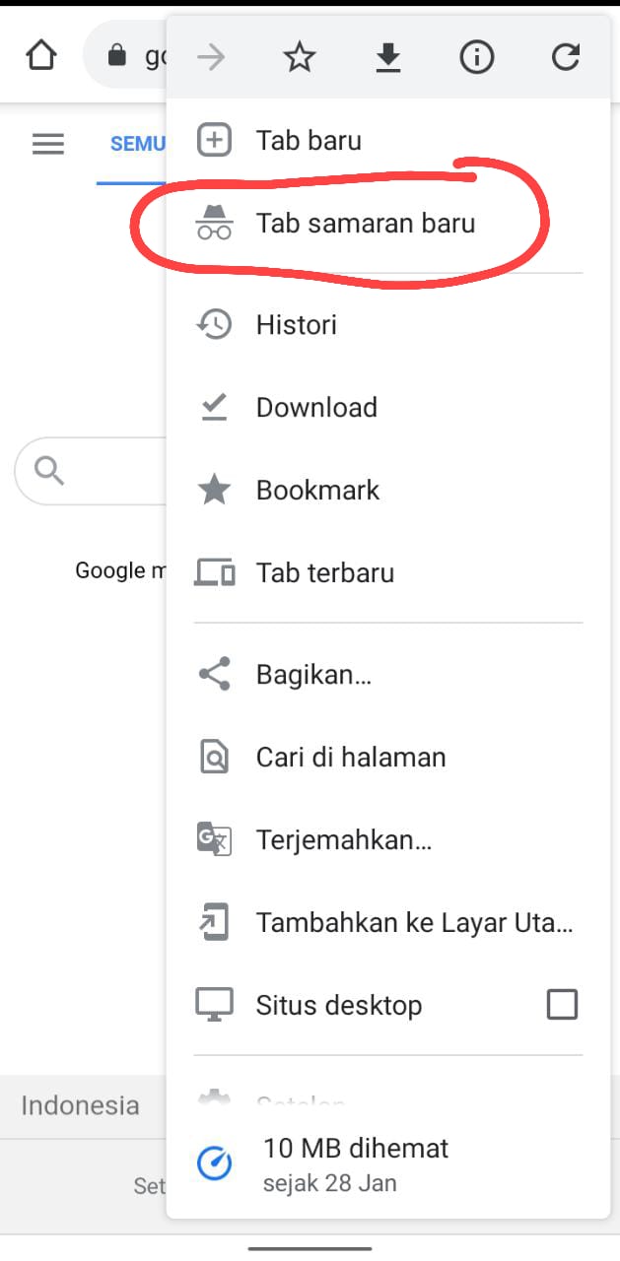Download the current page
The height and width of the screenshot is (1261, 620).
(x=387, y=57)
